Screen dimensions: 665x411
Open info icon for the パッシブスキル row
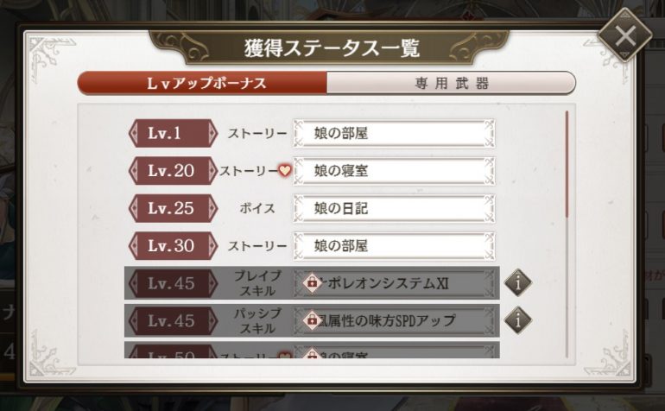tap(517, 320)
